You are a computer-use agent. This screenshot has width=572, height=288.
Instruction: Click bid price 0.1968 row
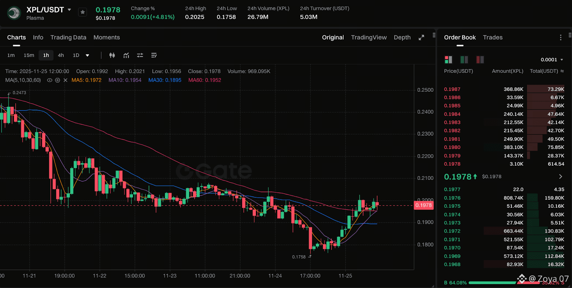504,264
